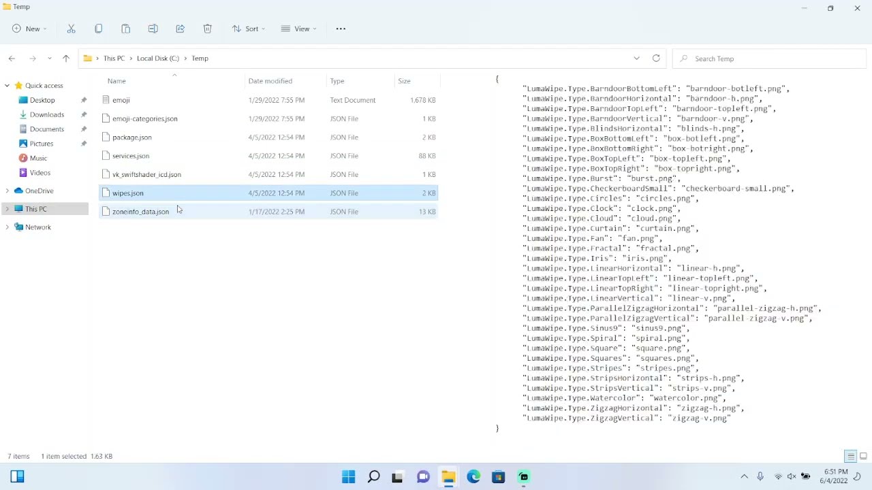Select the emoji-categories.json file

(x=268, y=118)
